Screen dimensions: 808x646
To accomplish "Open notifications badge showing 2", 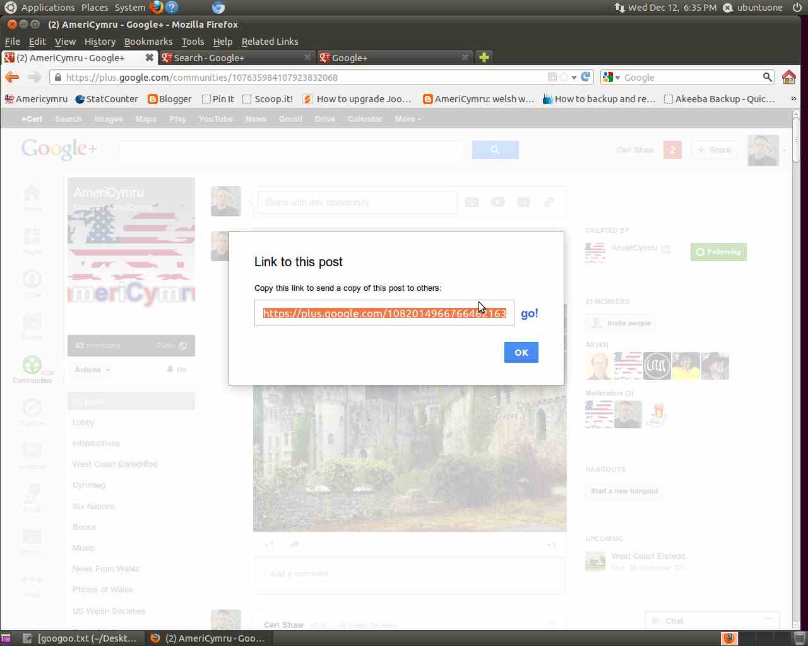I will [672, 150].
